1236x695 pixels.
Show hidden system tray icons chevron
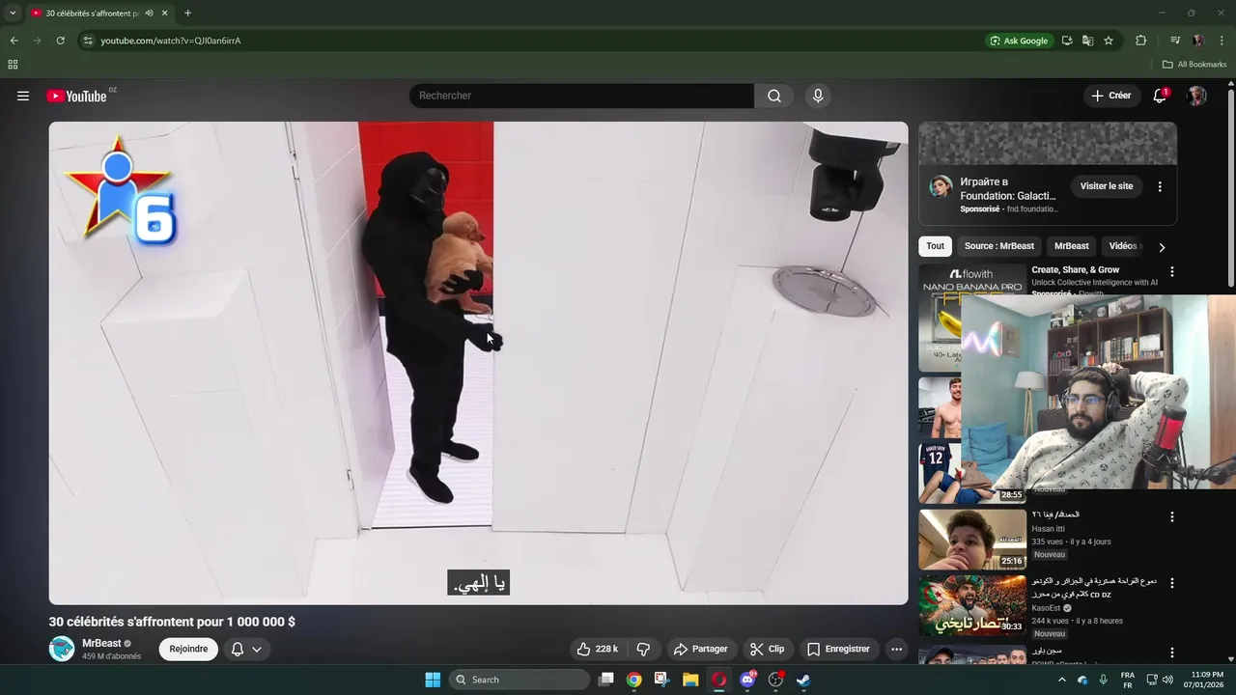[1062, 680]
